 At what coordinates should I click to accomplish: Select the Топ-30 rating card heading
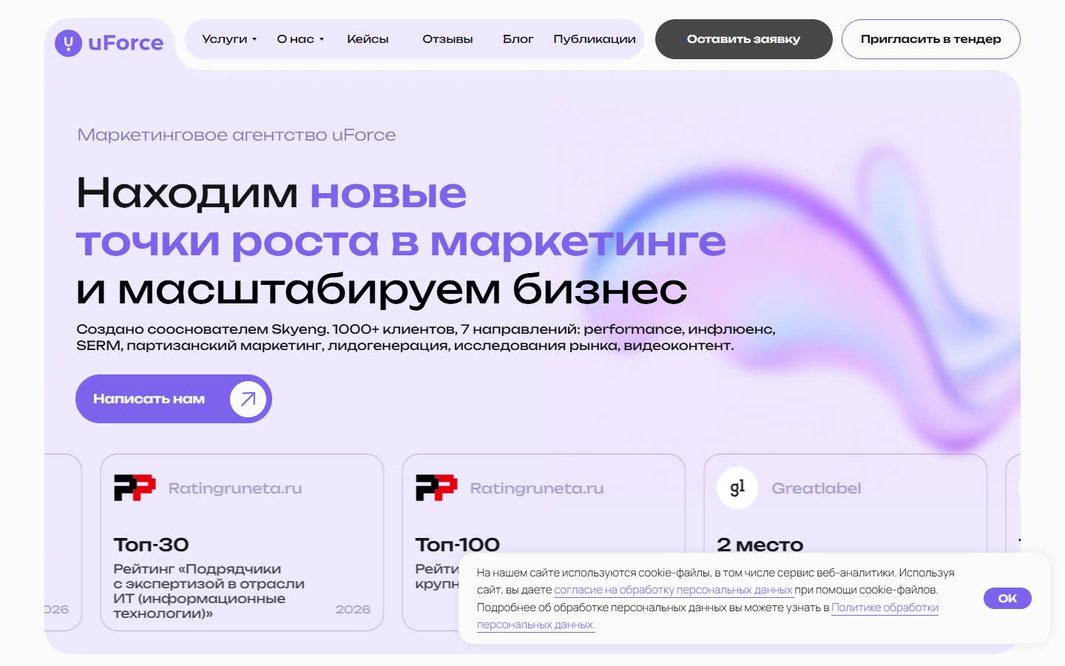point(151,545)
